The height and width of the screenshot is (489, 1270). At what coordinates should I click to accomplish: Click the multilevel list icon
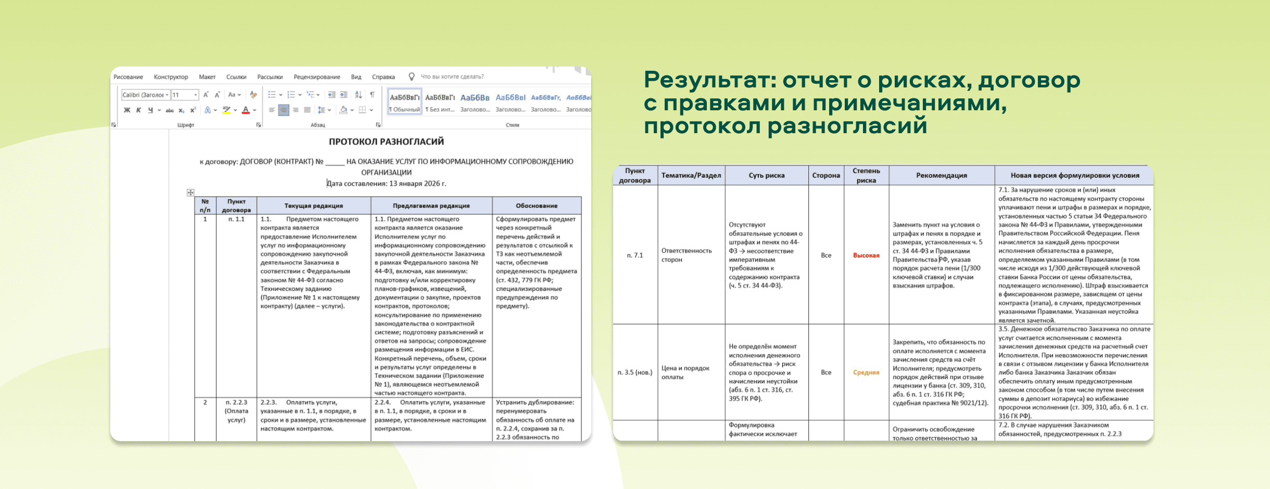click(310, 95)
